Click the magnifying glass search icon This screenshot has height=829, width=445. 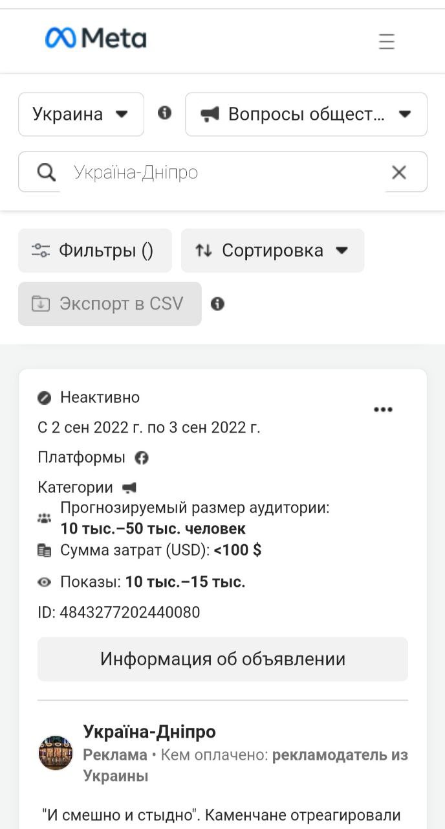coord(46,172)
